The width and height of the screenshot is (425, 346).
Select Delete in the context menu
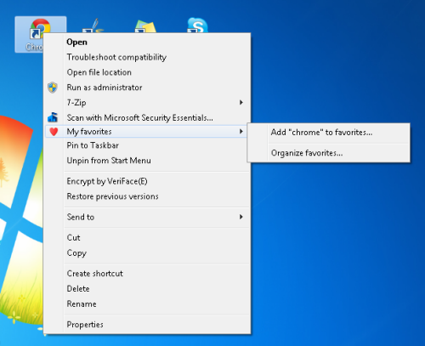[147, 289]
